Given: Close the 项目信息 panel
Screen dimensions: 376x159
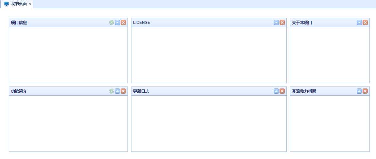Looking at the screenshot, I should coord(123,23).
